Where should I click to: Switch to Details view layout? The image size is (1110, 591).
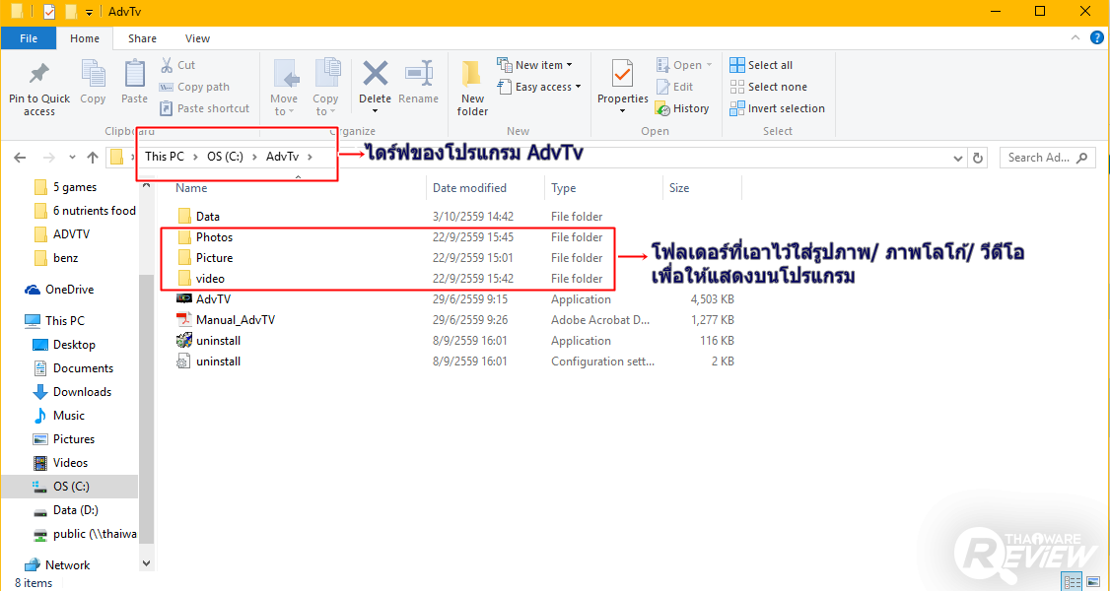(x=1073, y=582)
